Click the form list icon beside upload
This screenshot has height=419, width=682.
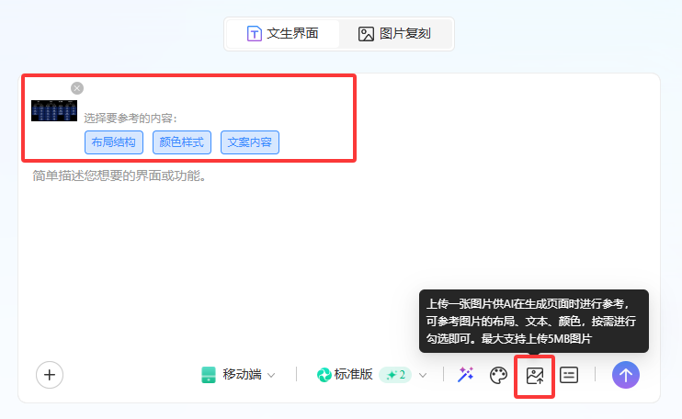coord(569,375)
